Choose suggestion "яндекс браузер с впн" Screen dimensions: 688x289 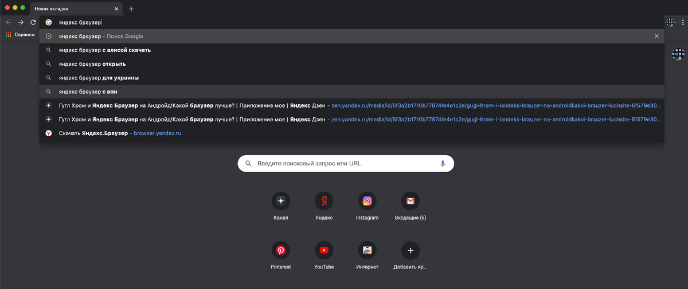tap(352, 92)
